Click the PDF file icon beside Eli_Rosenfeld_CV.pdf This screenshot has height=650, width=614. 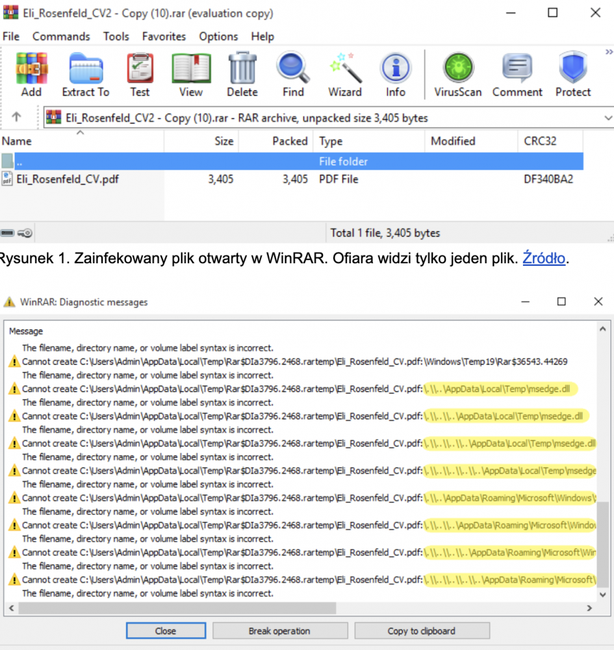point(7,179)
